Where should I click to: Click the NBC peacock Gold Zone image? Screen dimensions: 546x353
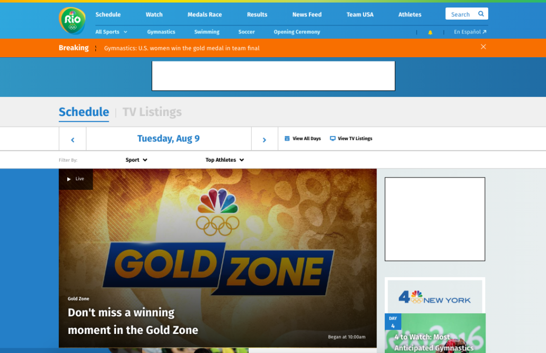[x=218, y=258]
